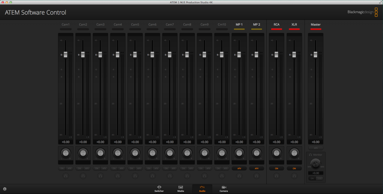Solo Cam2 with its headphone icon

pos(83,176)
